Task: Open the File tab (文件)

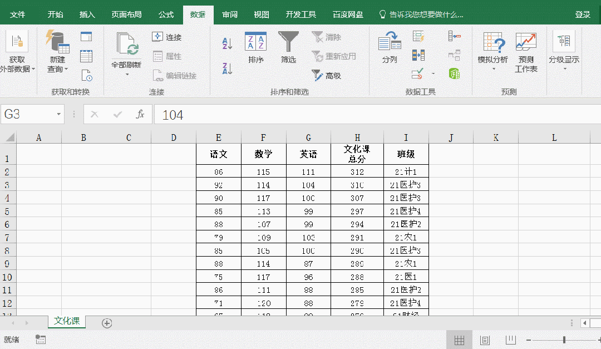Action: click(18, 14)
